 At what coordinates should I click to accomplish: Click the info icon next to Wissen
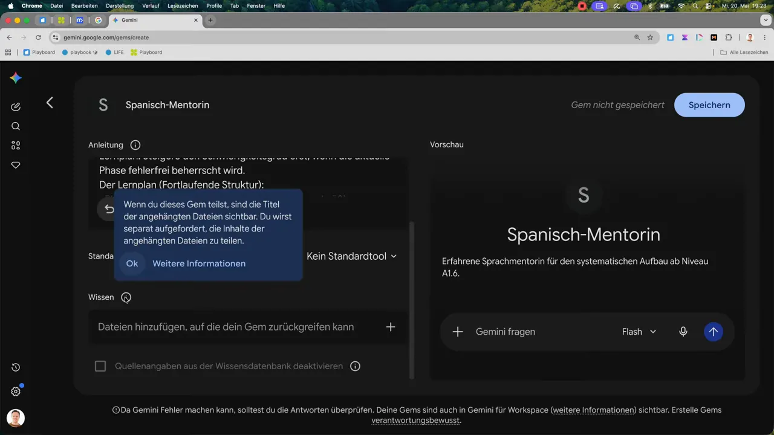[126, 297]
